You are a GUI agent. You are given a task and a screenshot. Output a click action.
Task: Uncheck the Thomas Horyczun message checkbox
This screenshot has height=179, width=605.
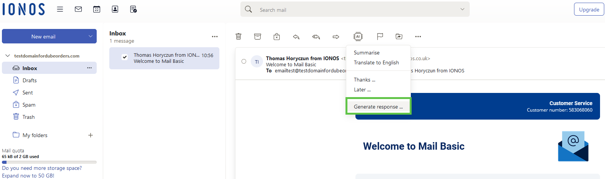pos(125,57)
